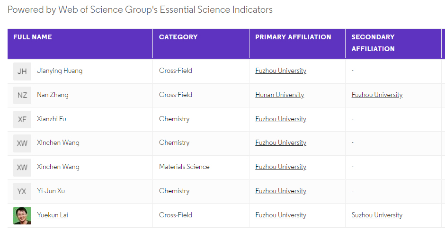Screen dimensions: 445x232
Task: Click the Category column header
Action: [178, 37]
